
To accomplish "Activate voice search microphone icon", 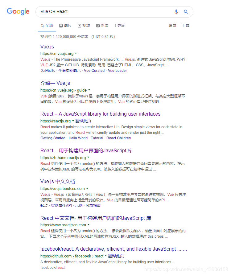I will [176, 12].
